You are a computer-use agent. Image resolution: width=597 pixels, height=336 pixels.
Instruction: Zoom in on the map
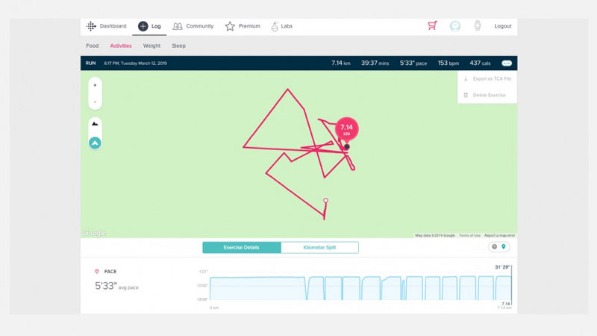tap(95, 85)
